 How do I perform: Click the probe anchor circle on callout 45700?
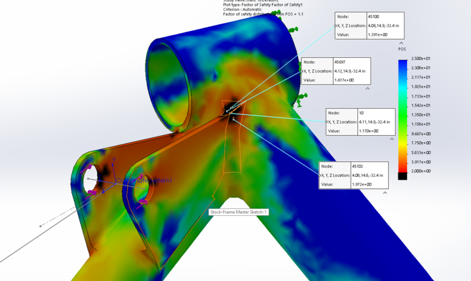(x=335, y=26)
